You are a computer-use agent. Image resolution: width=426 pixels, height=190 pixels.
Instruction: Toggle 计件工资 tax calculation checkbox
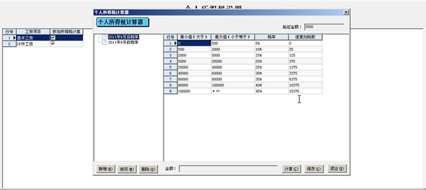click(53, 43)
